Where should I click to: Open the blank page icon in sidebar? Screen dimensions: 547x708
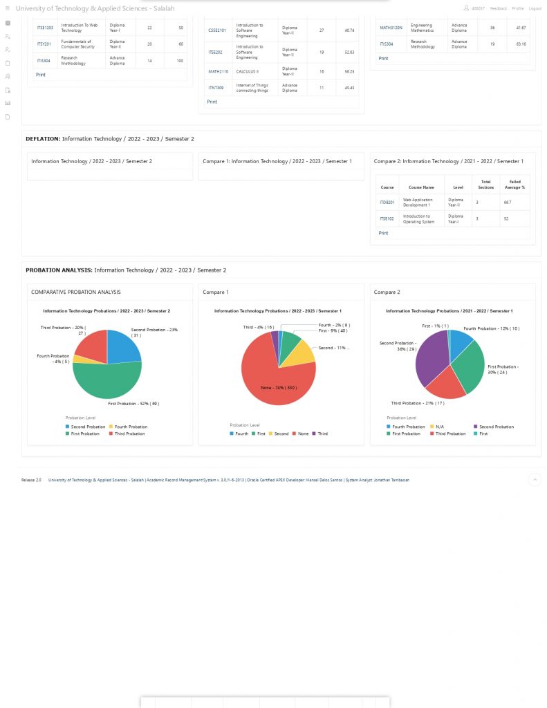(8, 116)
